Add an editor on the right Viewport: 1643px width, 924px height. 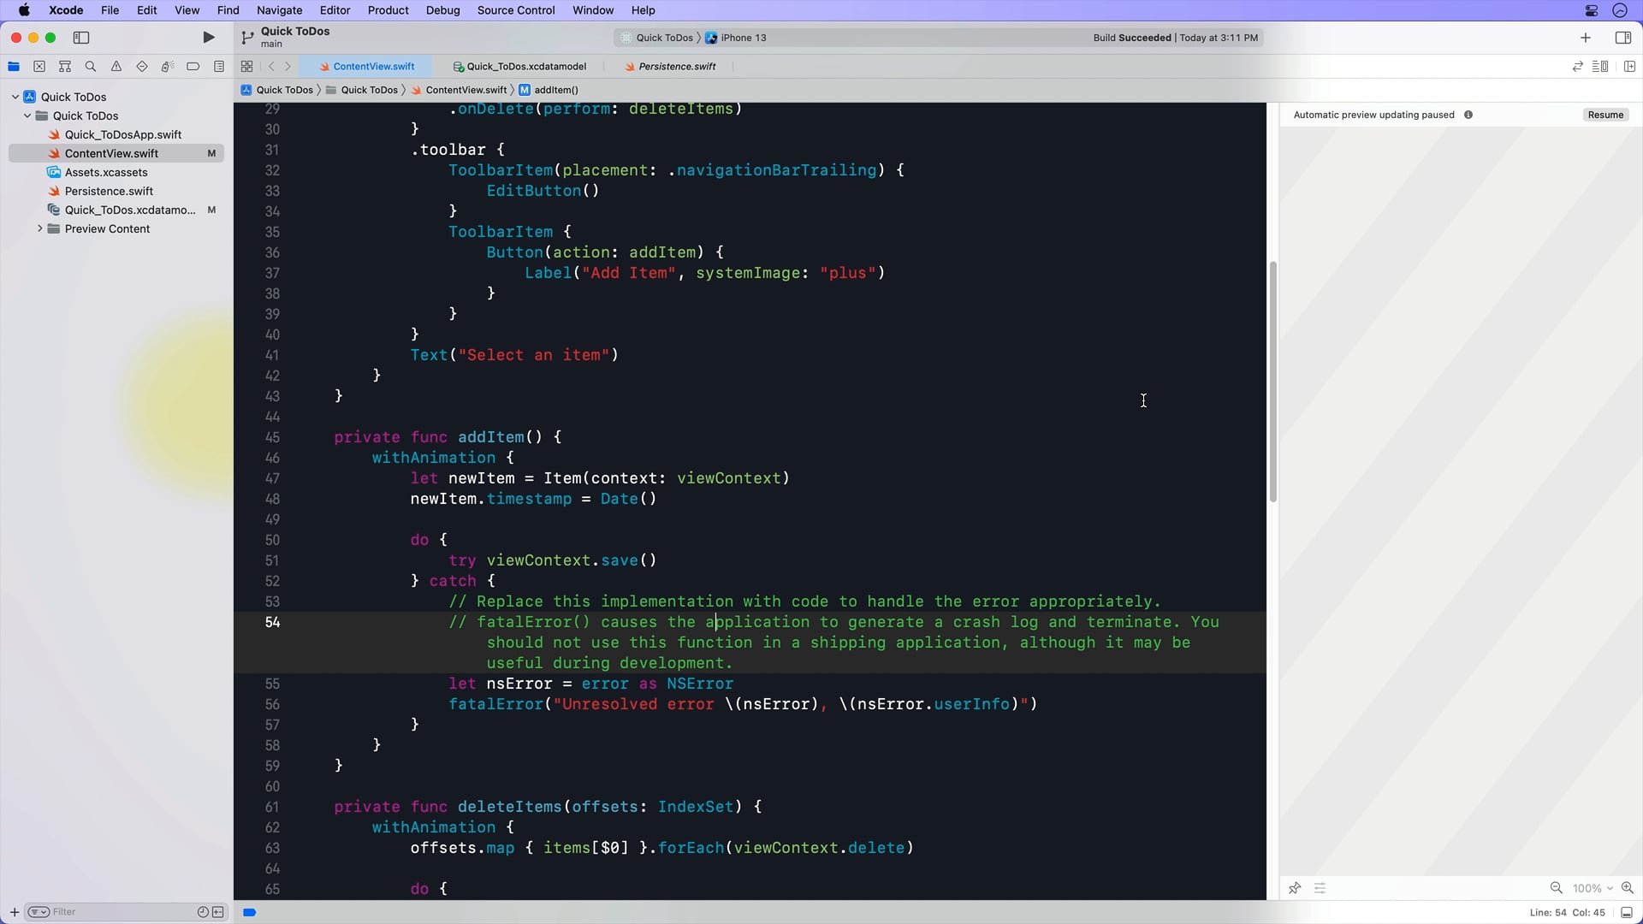click(x=1629, y=67)
